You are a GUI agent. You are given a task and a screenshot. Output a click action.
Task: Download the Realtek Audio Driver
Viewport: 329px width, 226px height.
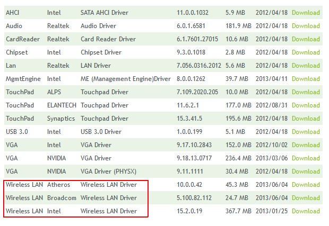click(x=306, y=26)
